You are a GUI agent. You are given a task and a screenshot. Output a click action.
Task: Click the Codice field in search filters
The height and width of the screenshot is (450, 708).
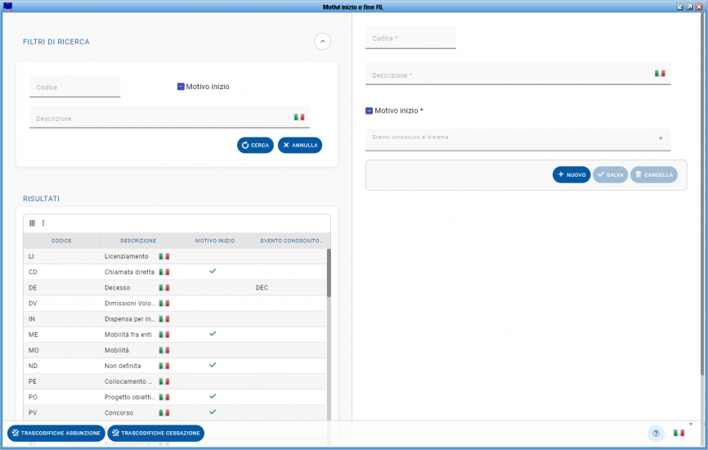coord(75,87)
